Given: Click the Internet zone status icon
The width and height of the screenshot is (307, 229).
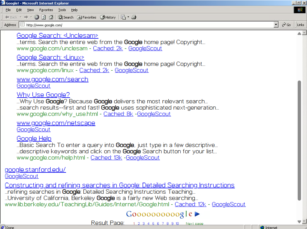Looking at the screenshot, I should coord(262,228).
